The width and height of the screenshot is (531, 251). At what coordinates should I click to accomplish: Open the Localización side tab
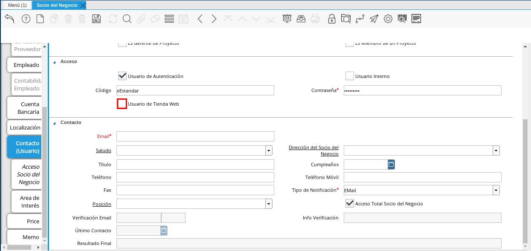tap(25, 127)
